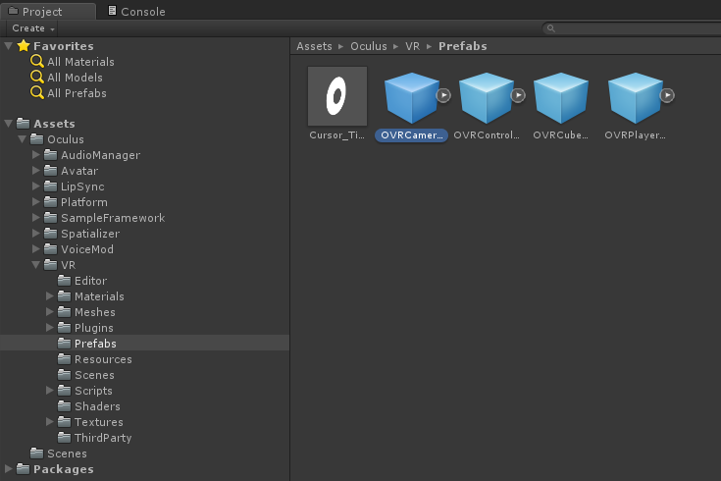Click the VR folder icon
The height and width of the screenshot is (481, 721).
(51, 265)
